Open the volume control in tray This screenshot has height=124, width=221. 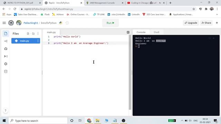click(190, 121)
